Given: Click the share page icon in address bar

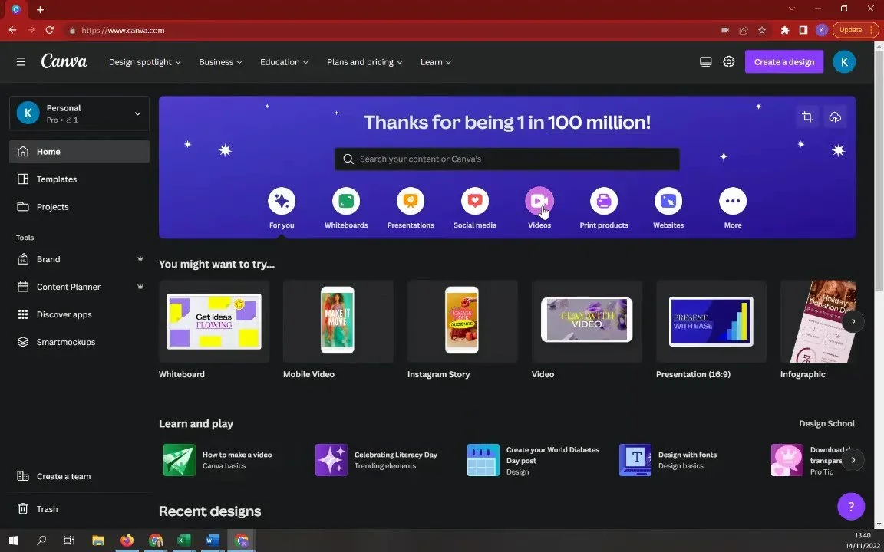Looking at the screenshot, I should 744,31.
